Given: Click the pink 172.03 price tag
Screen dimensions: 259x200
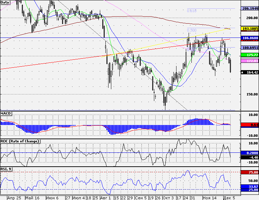Looking at the screenshot, I should pos(250,61).
